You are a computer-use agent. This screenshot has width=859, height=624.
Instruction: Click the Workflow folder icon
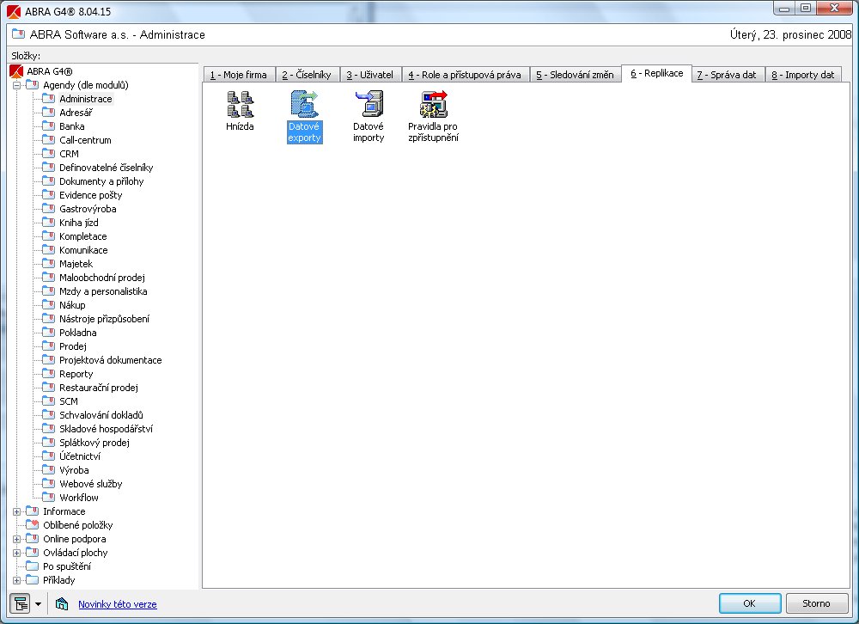[x=49, y=498]
